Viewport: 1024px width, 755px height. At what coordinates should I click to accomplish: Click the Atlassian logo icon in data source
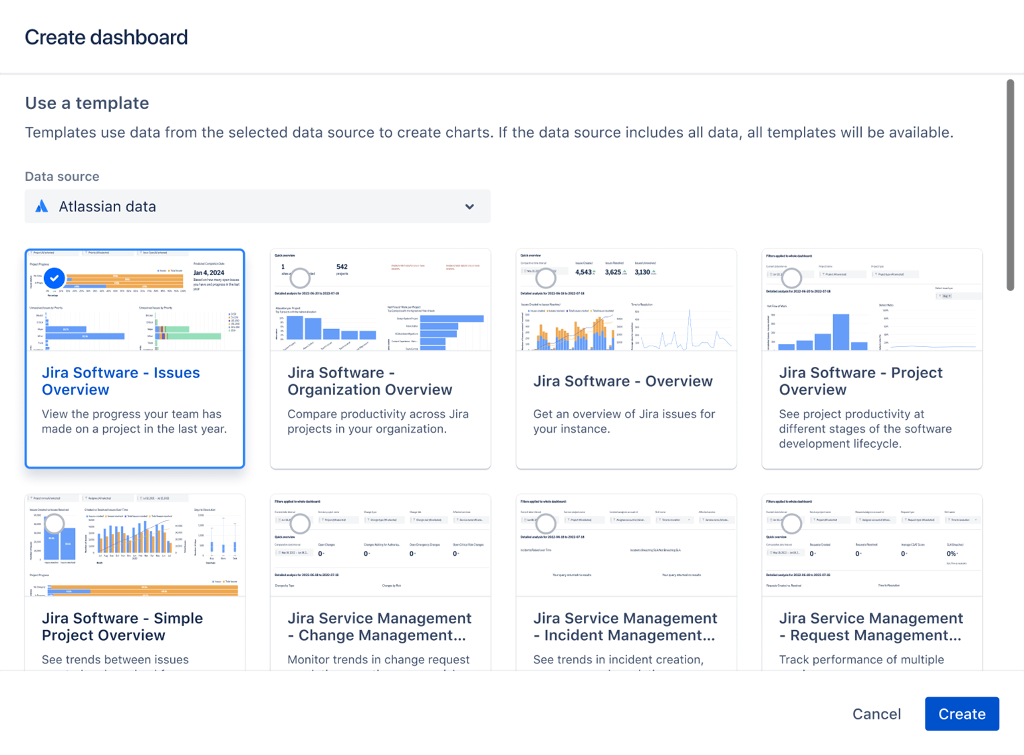click(x=41, y=207)
